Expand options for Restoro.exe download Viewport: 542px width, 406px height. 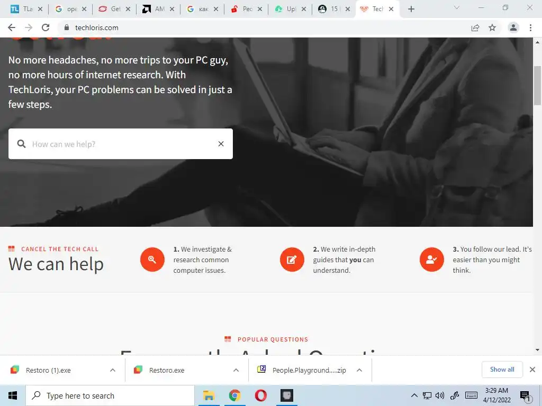coord(236,370)
